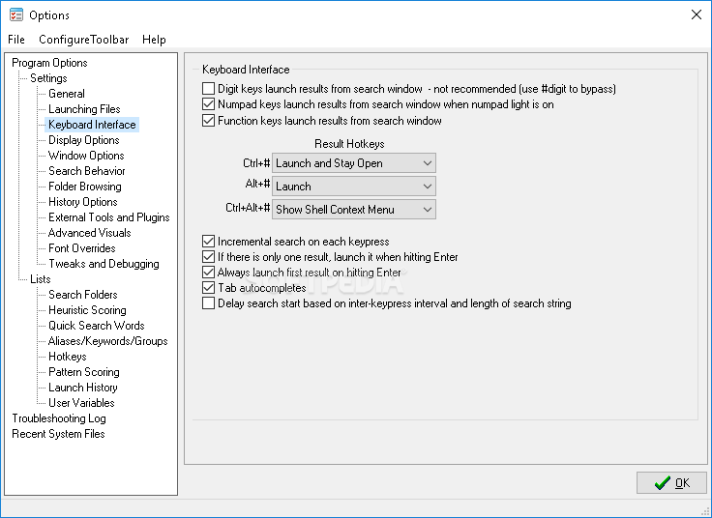This screenshot has width=712, height=518.
Task: Select the Lists tree node
Action: click(41, 279)
